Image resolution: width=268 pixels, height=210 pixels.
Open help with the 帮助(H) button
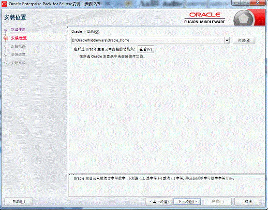[x=18, y=202]
